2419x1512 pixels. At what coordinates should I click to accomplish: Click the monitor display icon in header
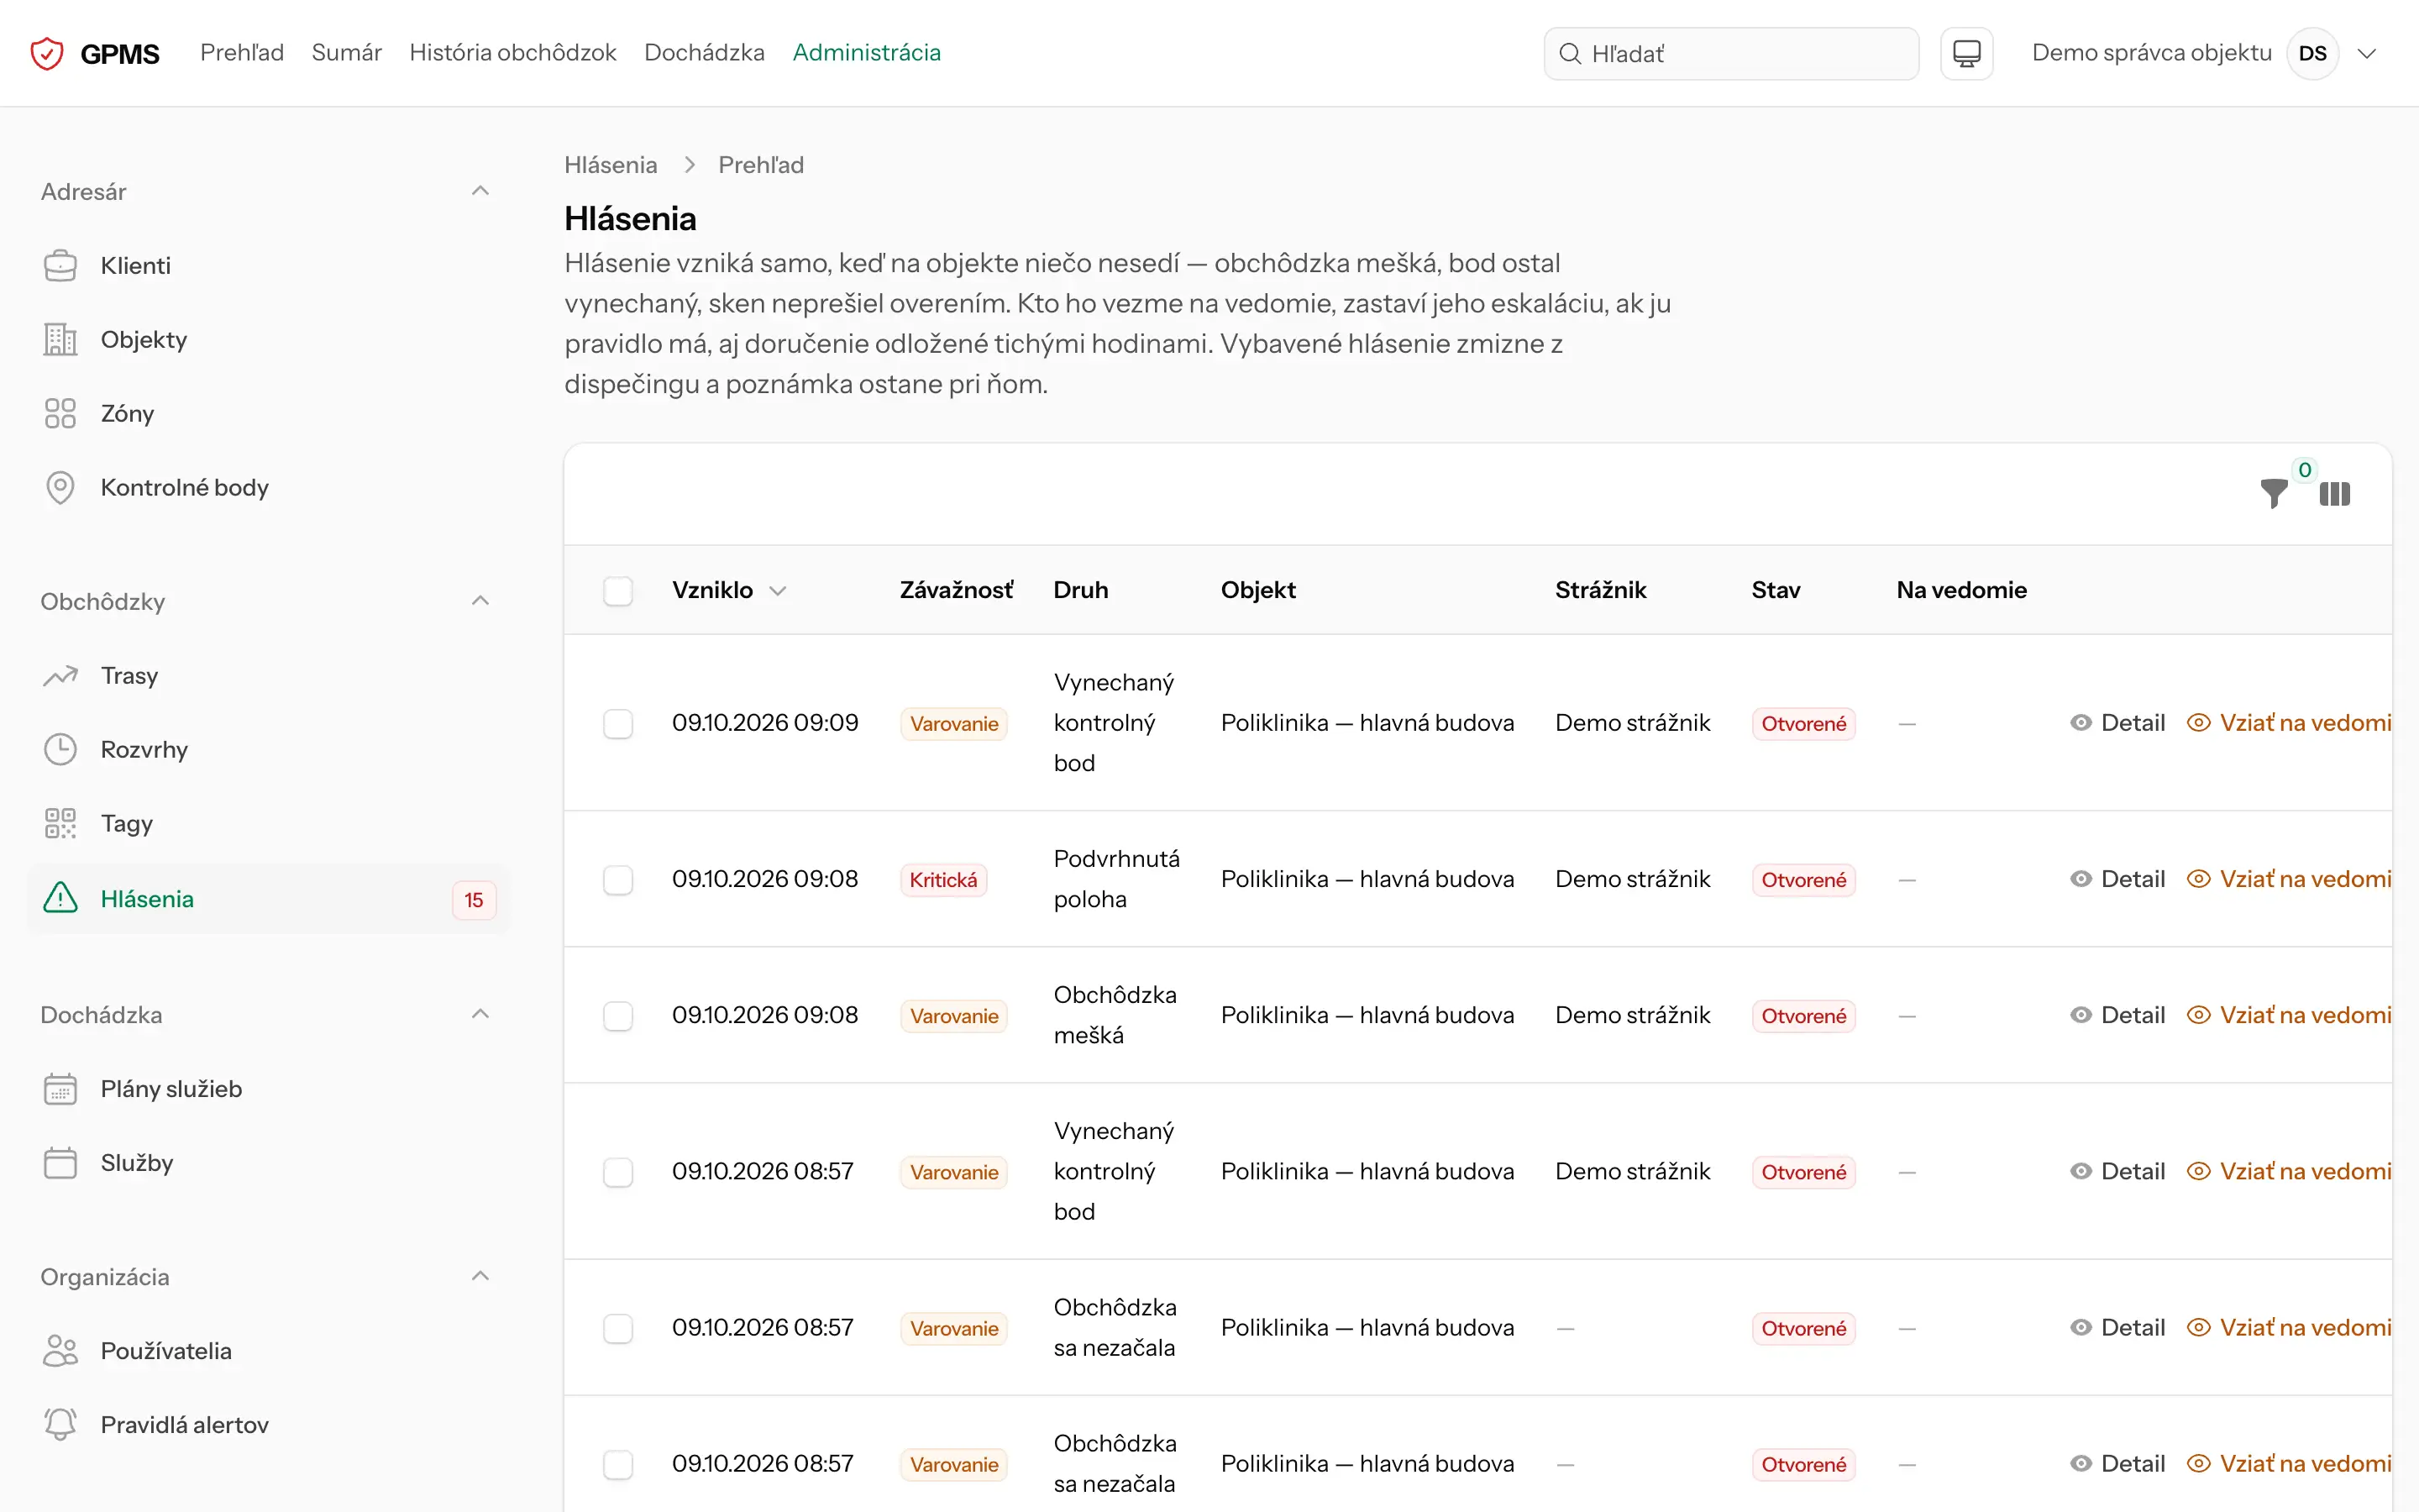coord(1966,53)
